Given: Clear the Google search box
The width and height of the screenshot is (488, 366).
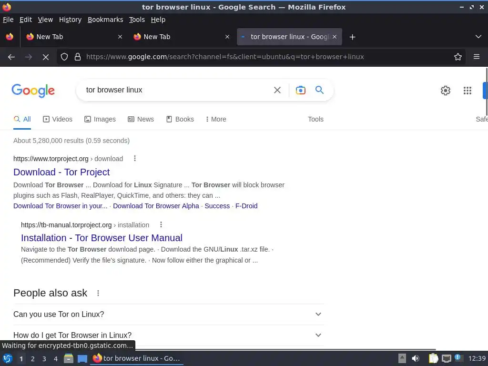Looking at the screenshot, I should coord(277,90).
